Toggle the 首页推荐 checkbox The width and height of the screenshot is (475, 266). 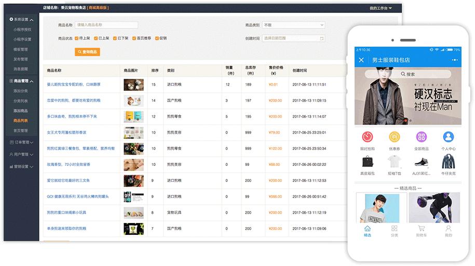coord(134,38)
